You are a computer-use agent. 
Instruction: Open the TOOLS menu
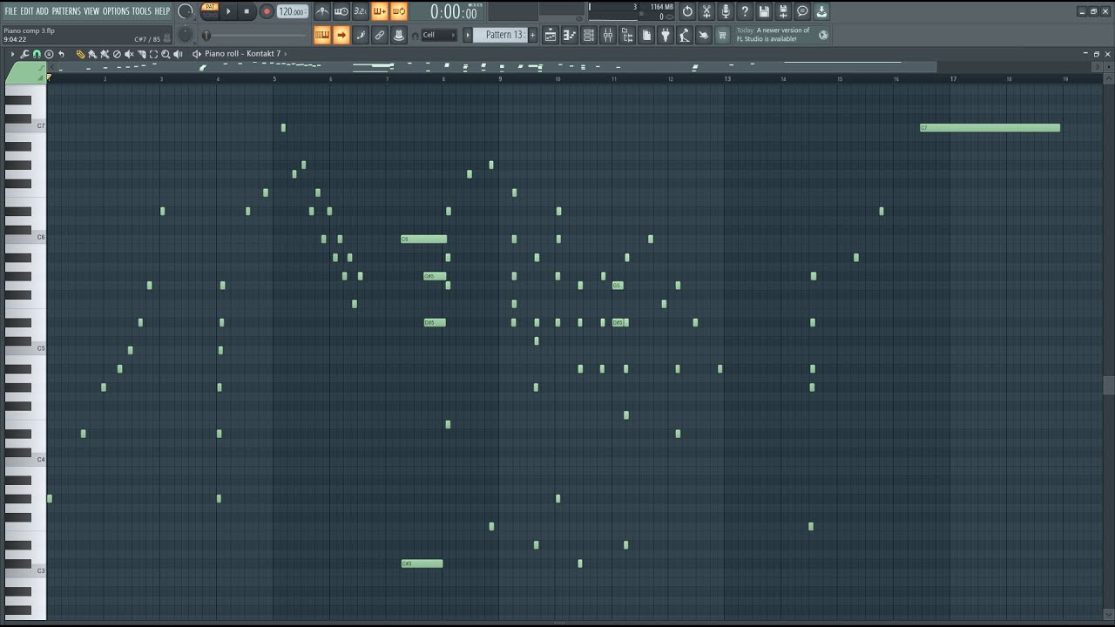142,11
